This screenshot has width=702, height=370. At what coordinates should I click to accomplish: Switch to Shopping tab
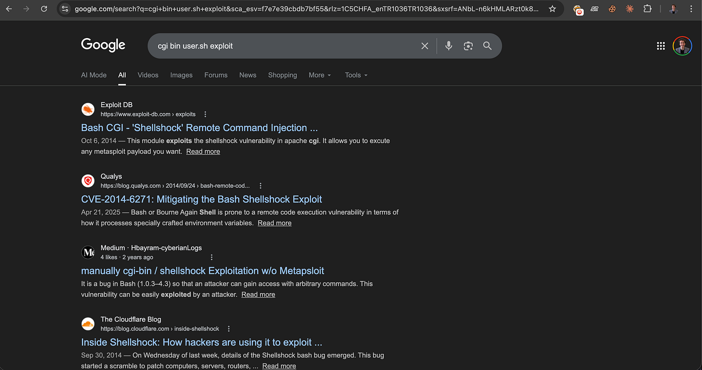282,75
